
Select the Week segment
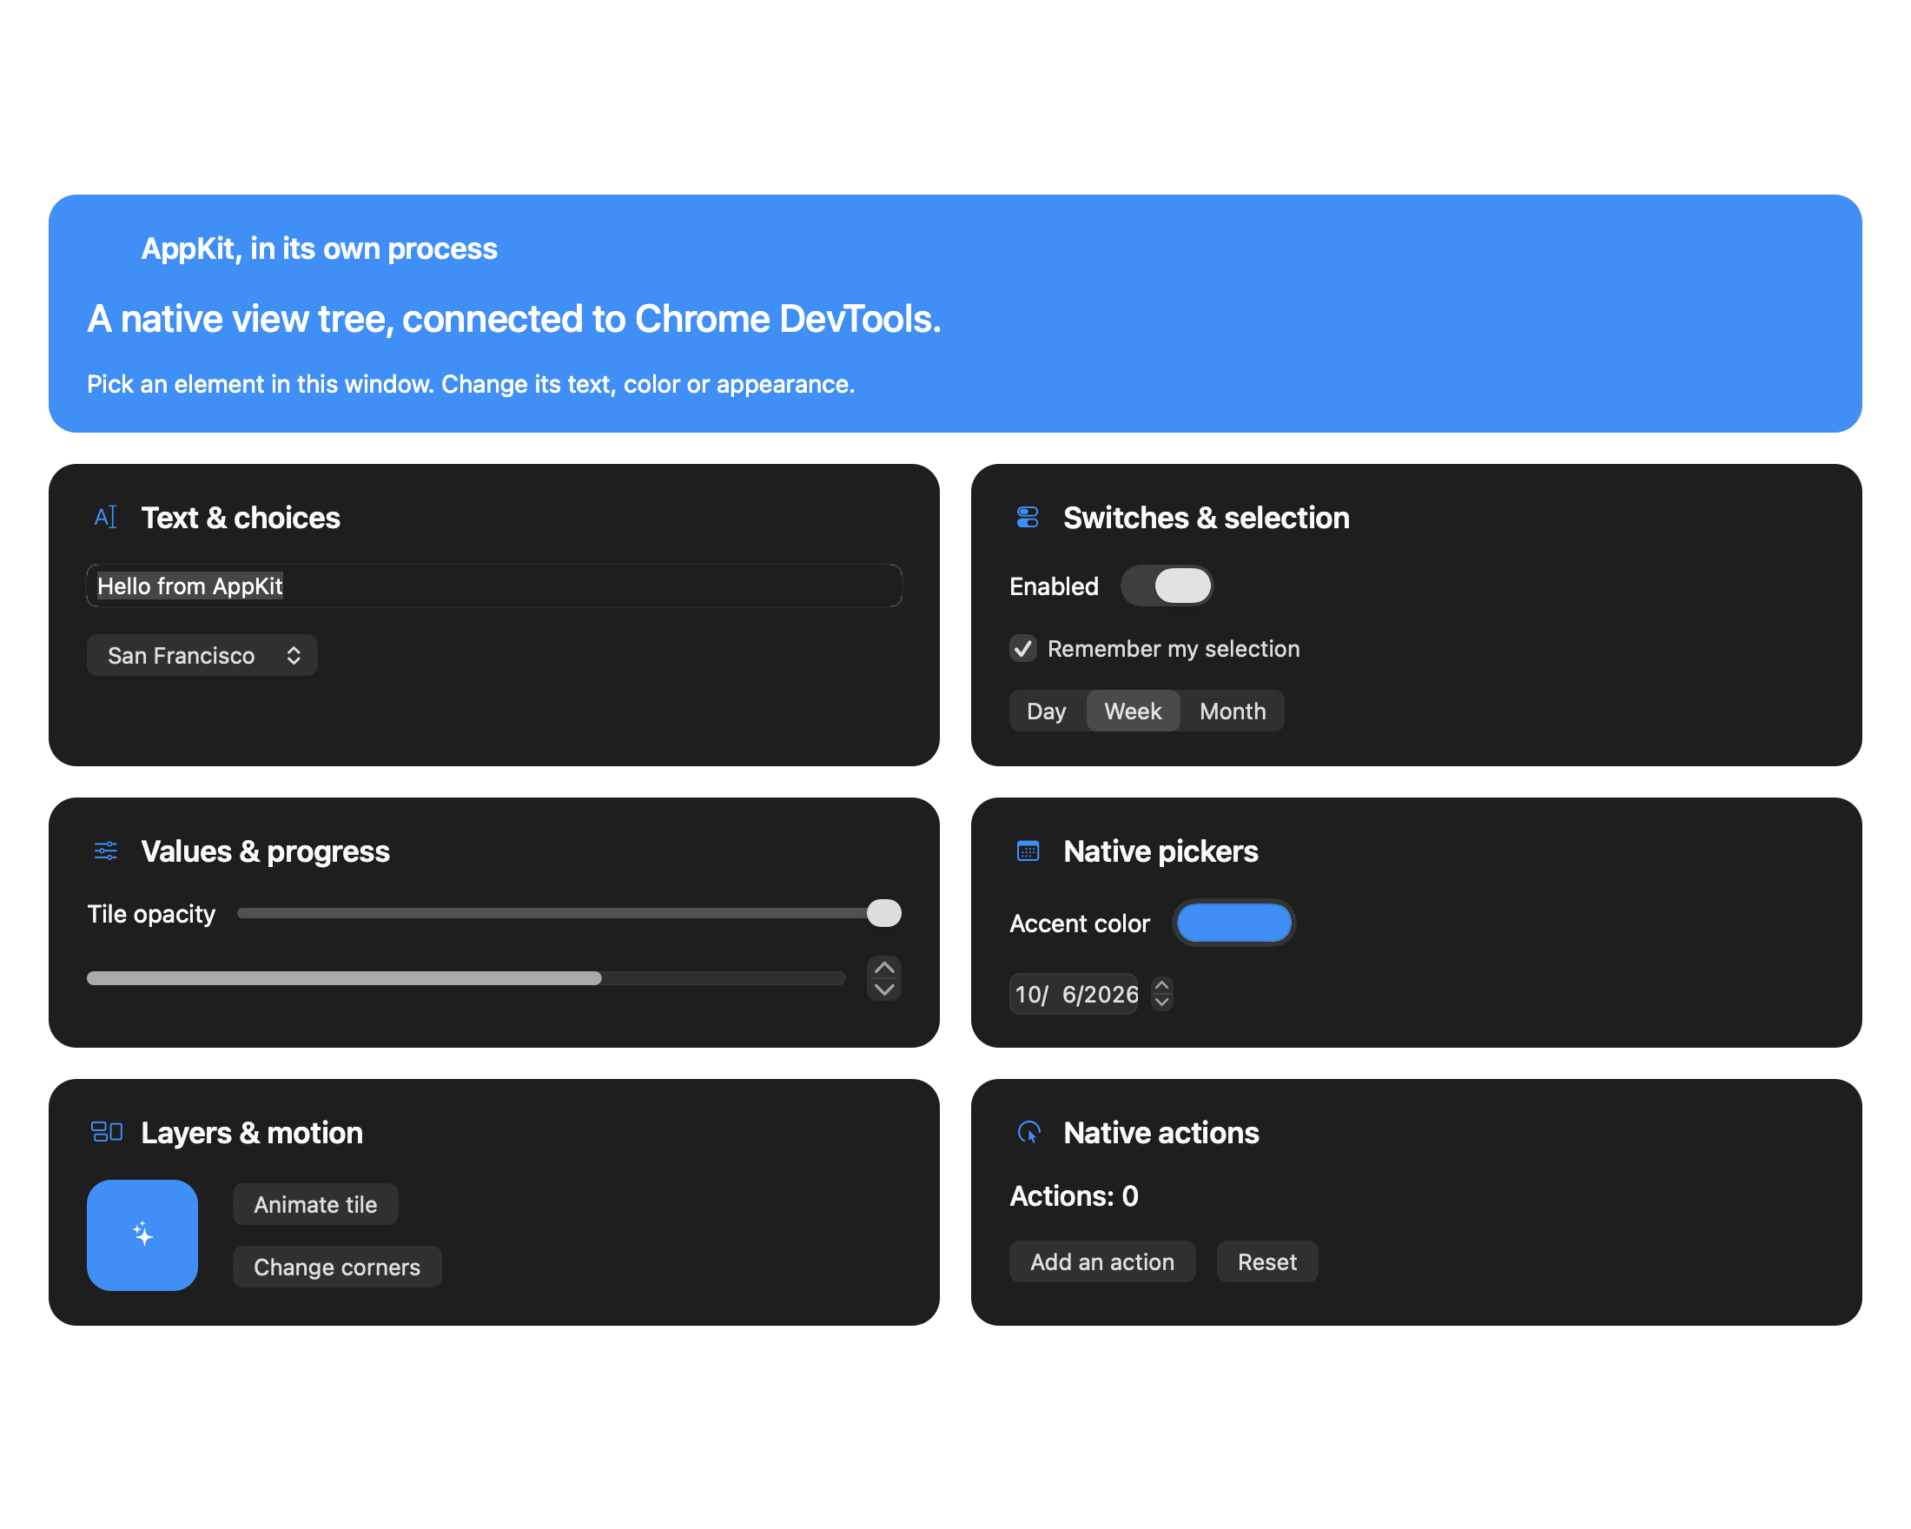click(x=1133, y=711)
